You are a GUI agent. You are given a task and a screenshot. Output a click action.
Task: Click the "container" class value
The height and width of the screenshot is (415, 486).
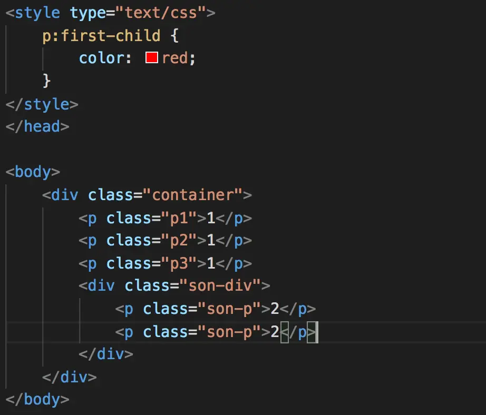(192, 195)
